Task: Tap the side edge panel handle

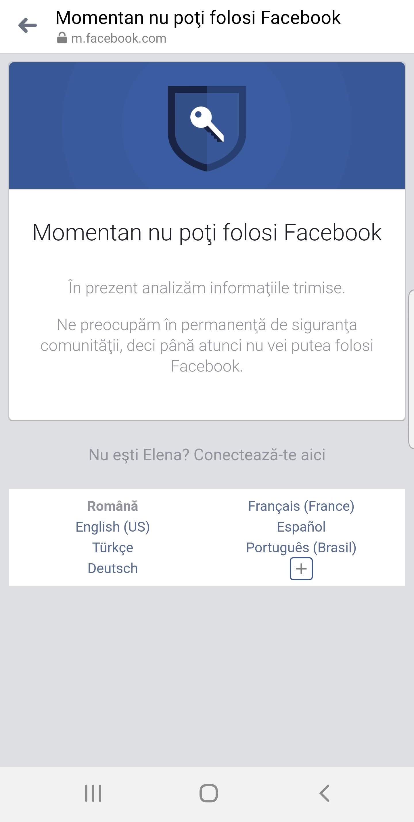Action: (411, 369)
